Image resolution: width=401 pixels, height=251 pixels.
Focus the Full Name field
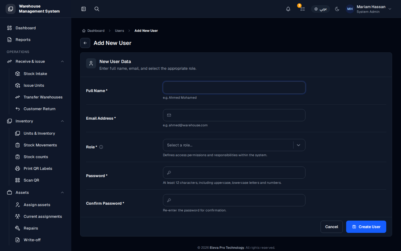(234, 88)
